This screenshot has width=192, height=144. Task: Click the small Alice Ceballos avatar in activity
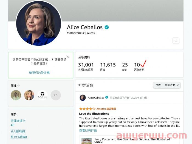(x=83, y=98)
